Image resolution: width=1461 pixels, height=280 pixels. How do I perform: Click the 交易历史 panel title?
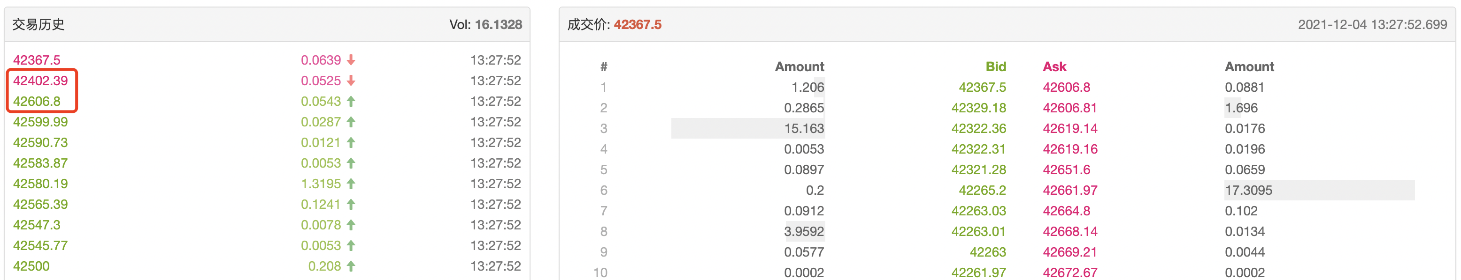[38, 25]
